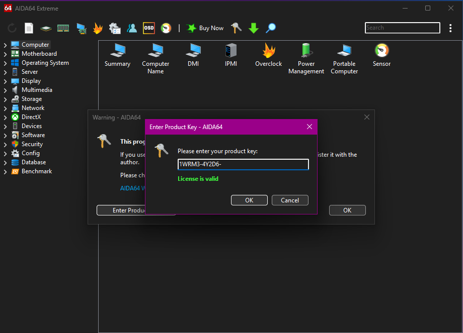Select DirectX in the tree
Image resolution: width=463 pixels, height=333 pixels.
31,117
